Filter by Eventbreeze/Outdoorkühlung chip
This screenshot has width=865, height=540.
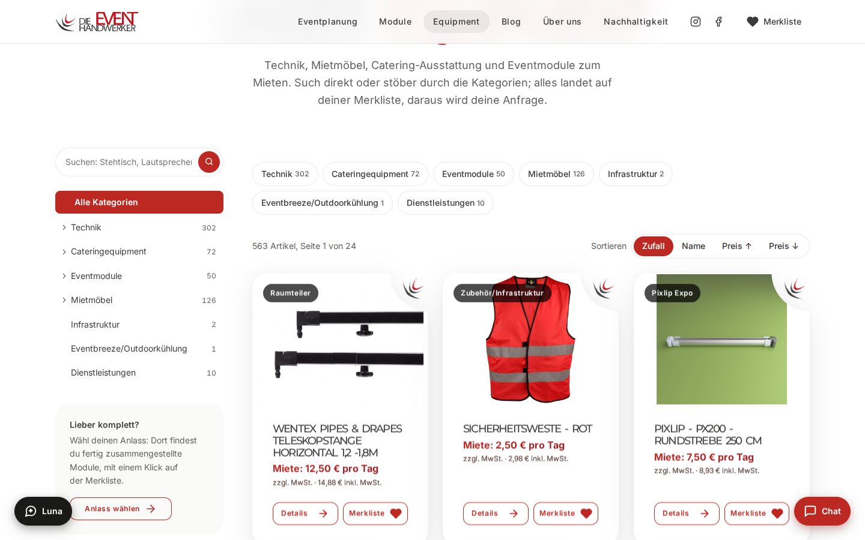click(323, 203)
